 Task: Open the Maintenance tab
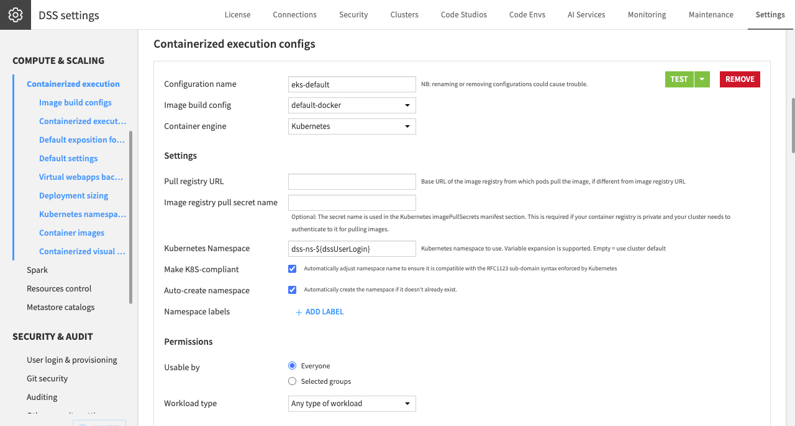pyautogui.click(x=711, y=15)
